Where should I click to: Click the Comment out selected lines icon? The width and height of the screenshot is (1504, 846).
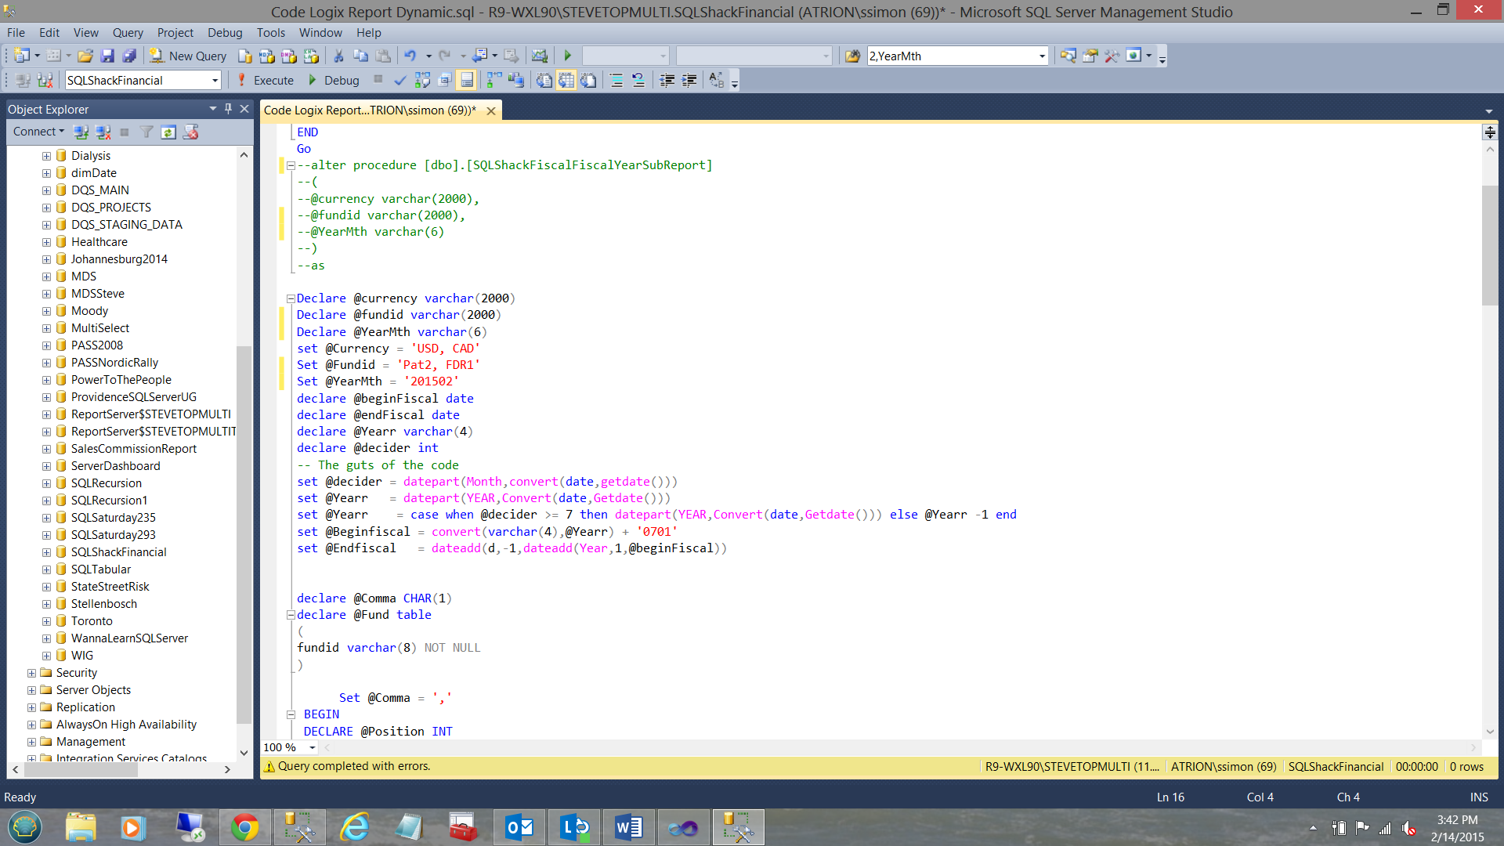pos(616,80)
